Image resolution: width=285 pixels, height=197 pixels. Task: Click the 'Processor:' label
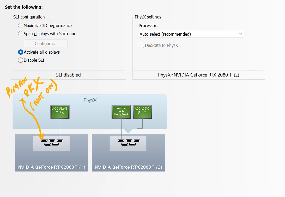[148, 26]
